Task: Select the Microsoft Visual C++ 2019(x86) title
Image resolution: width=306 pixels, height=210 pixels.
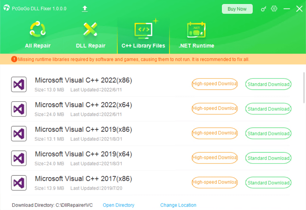Action: (83, 129)
